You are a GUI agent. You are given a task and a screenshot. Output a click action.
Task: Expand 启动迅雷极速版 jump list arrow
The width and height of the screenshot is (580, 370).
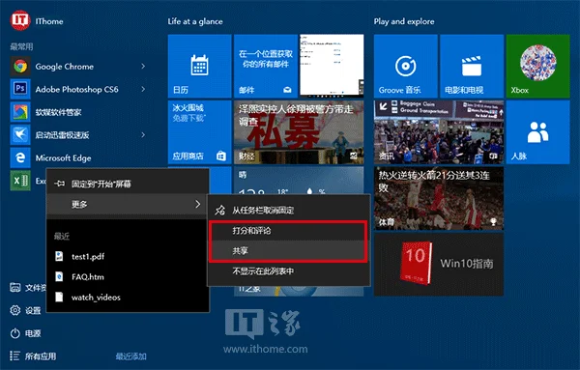point(143,135)
